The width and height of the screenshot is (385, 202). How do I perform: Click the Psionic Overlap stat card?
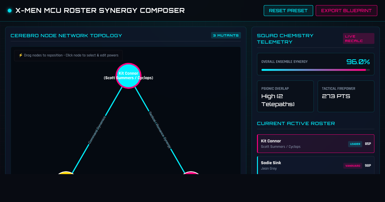click(285, 96)
